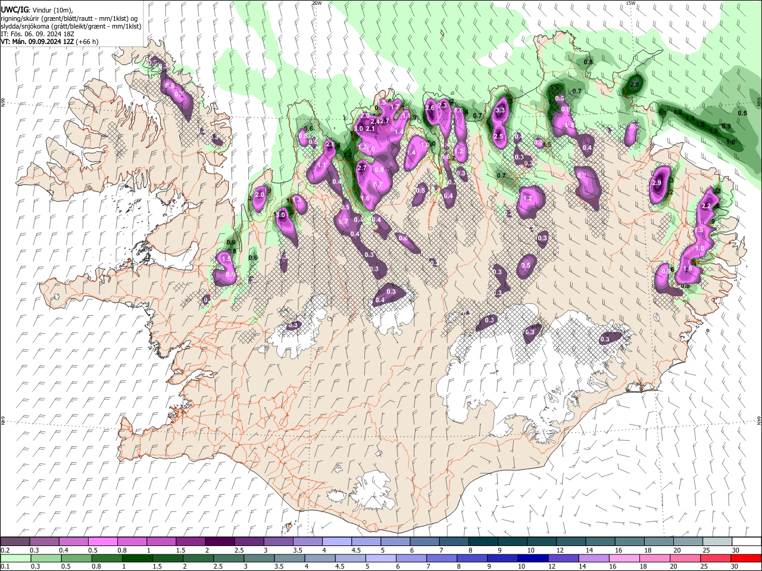Viewport: 762px width, 571px height.
Task: Click the '10' label in top legend row
Action: point(530,550)
